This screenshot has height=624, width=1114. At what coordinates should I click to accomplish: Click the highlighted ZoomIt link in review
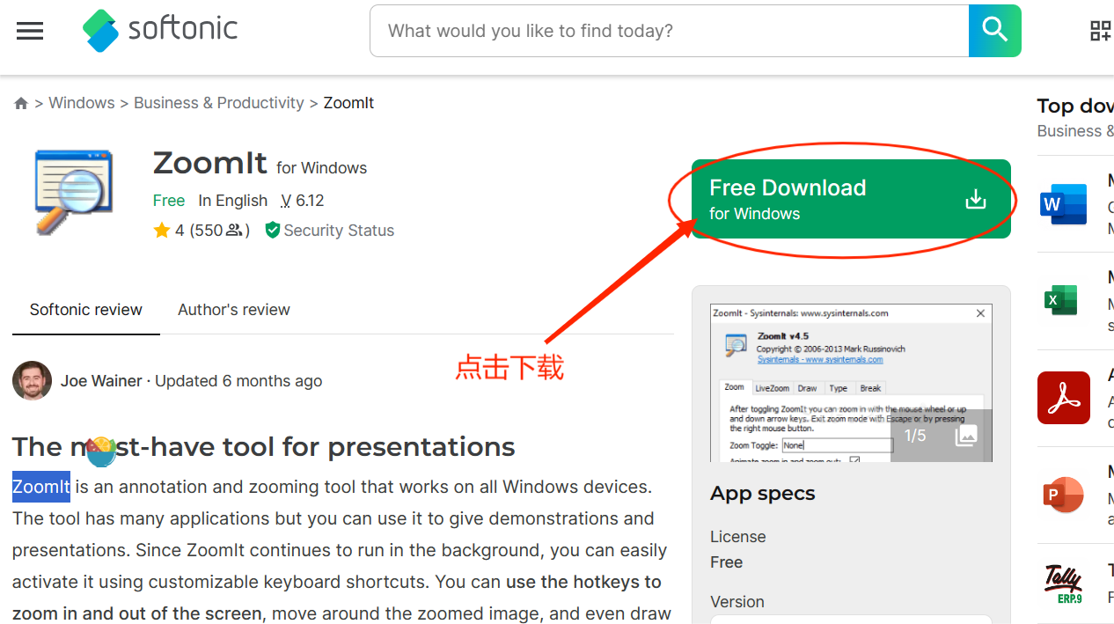tap(41, 487)
